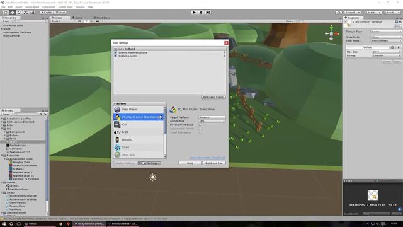Open the Layers dropdown

pos(373,12)
